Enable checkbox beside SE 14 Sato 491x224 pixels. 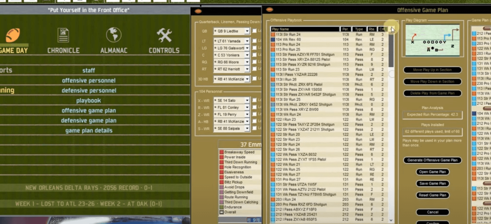pos(255,101)
